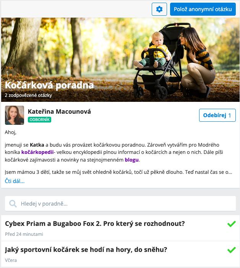Screen dimensions: 240x268
Task: Open Kateřina Macounová's avatar photo
Action: coord(15,115)
